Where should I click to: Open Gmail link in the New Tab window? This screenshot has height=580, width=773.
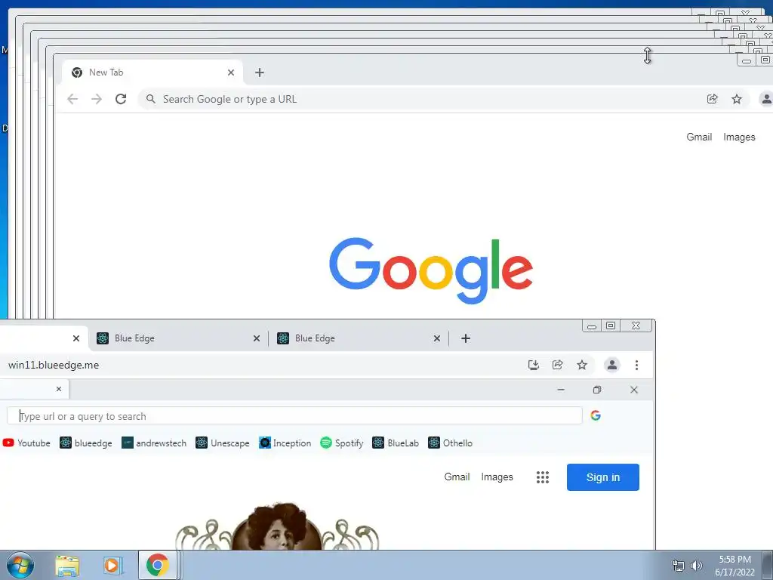click(x=699, y=137)
